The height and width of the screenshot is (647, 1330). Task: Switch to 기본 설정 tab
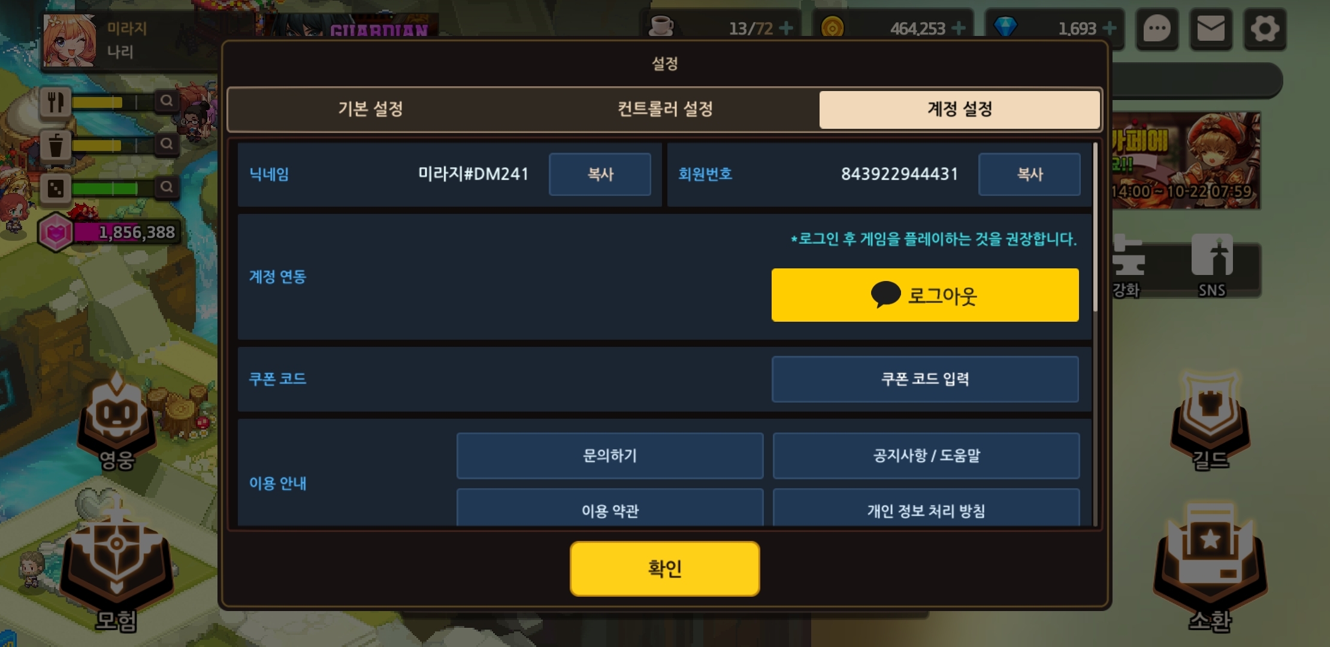point(370,109)
